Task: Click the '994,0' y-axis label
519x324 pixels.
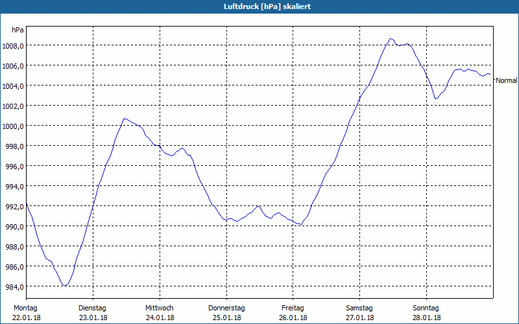Action: coord(14,187)
